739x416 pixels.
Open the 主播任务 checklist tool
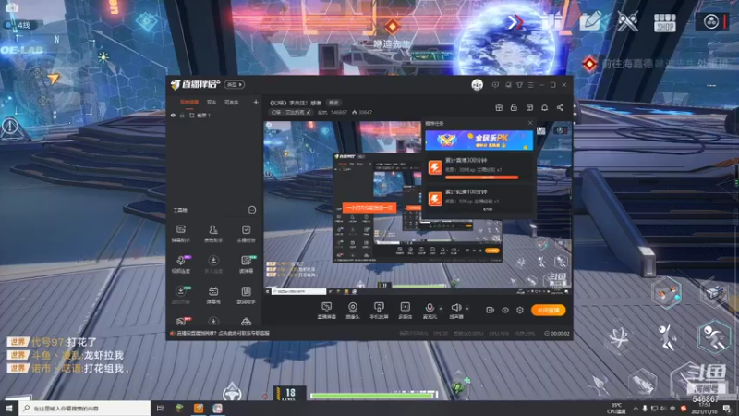click(x=246, y=234)
